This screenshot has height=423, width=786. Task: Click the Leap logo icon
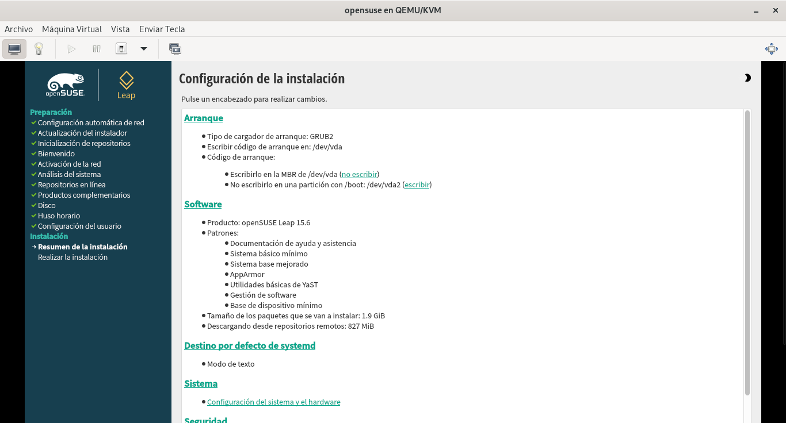pyautogui.click(x=126, y=85)
